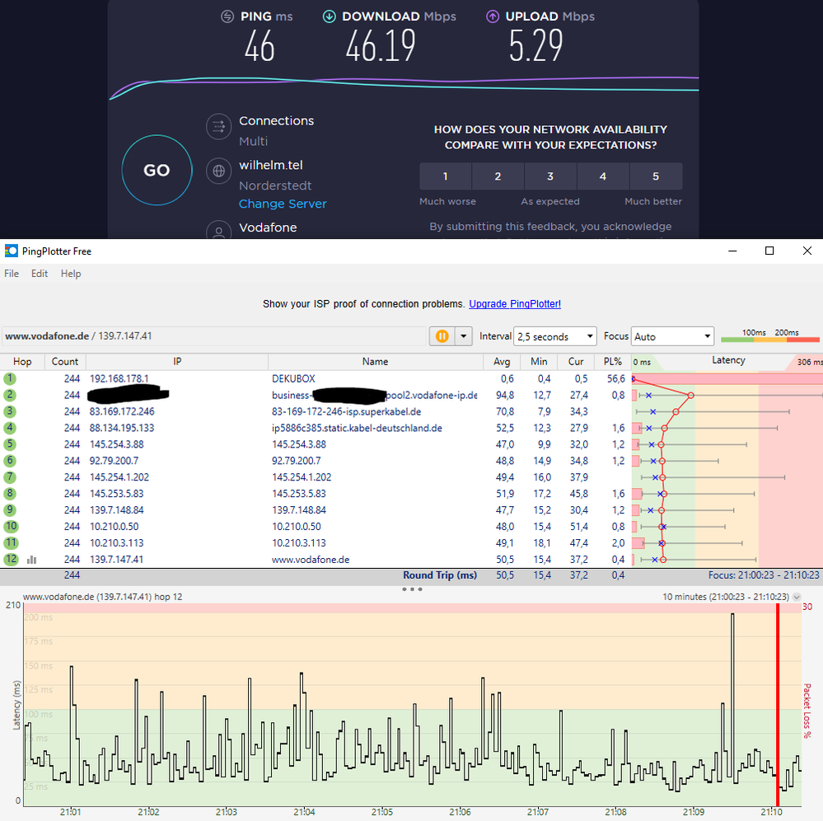
Task: Open the Edit menu
Action: point(40,274)
